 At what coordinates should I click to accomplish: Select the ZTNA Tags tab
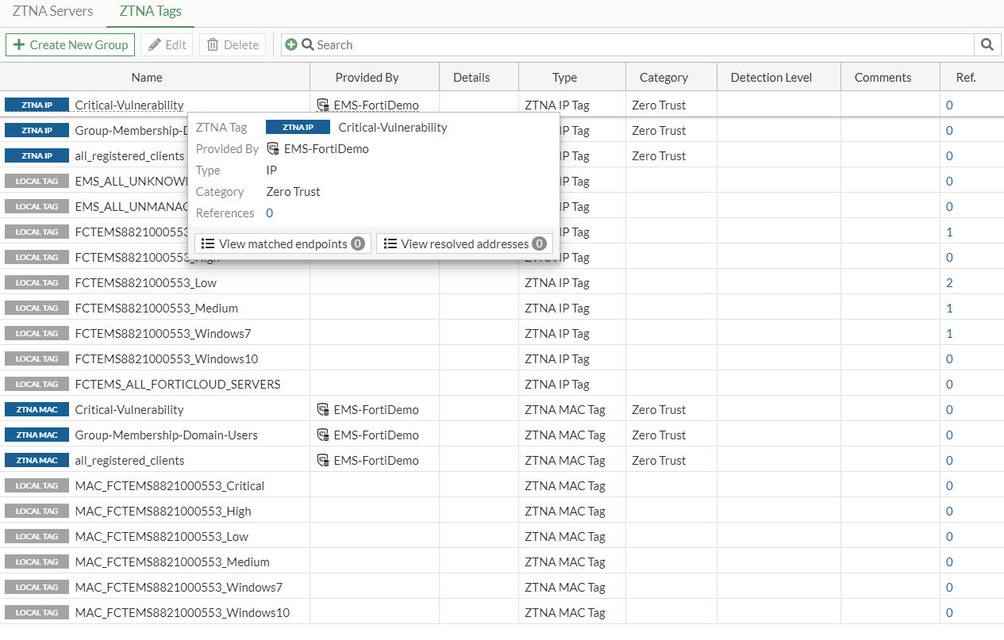point(150,12)
